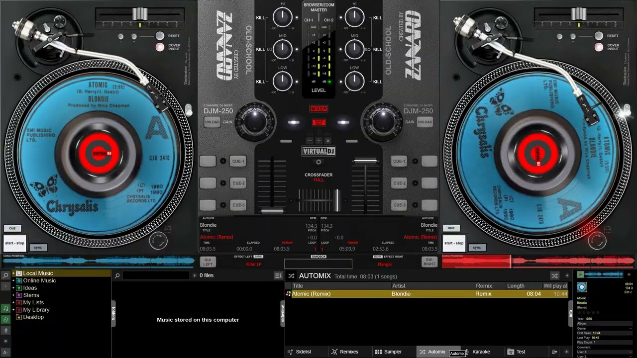Click the X button under the mixer
This screenshot has height=358, width=637.
pos(327,141)
